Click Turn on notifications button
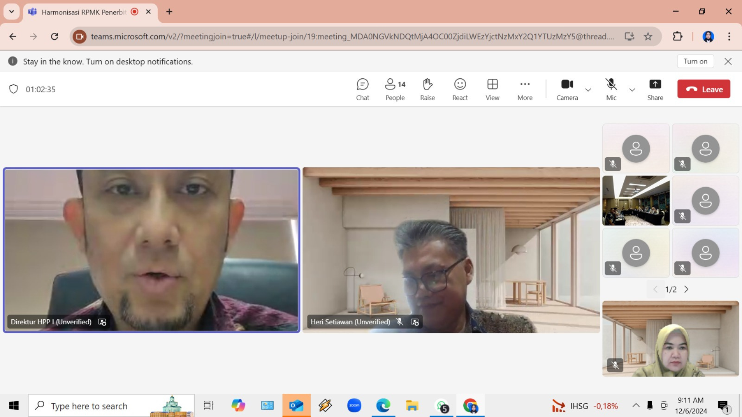 point(695,61)
